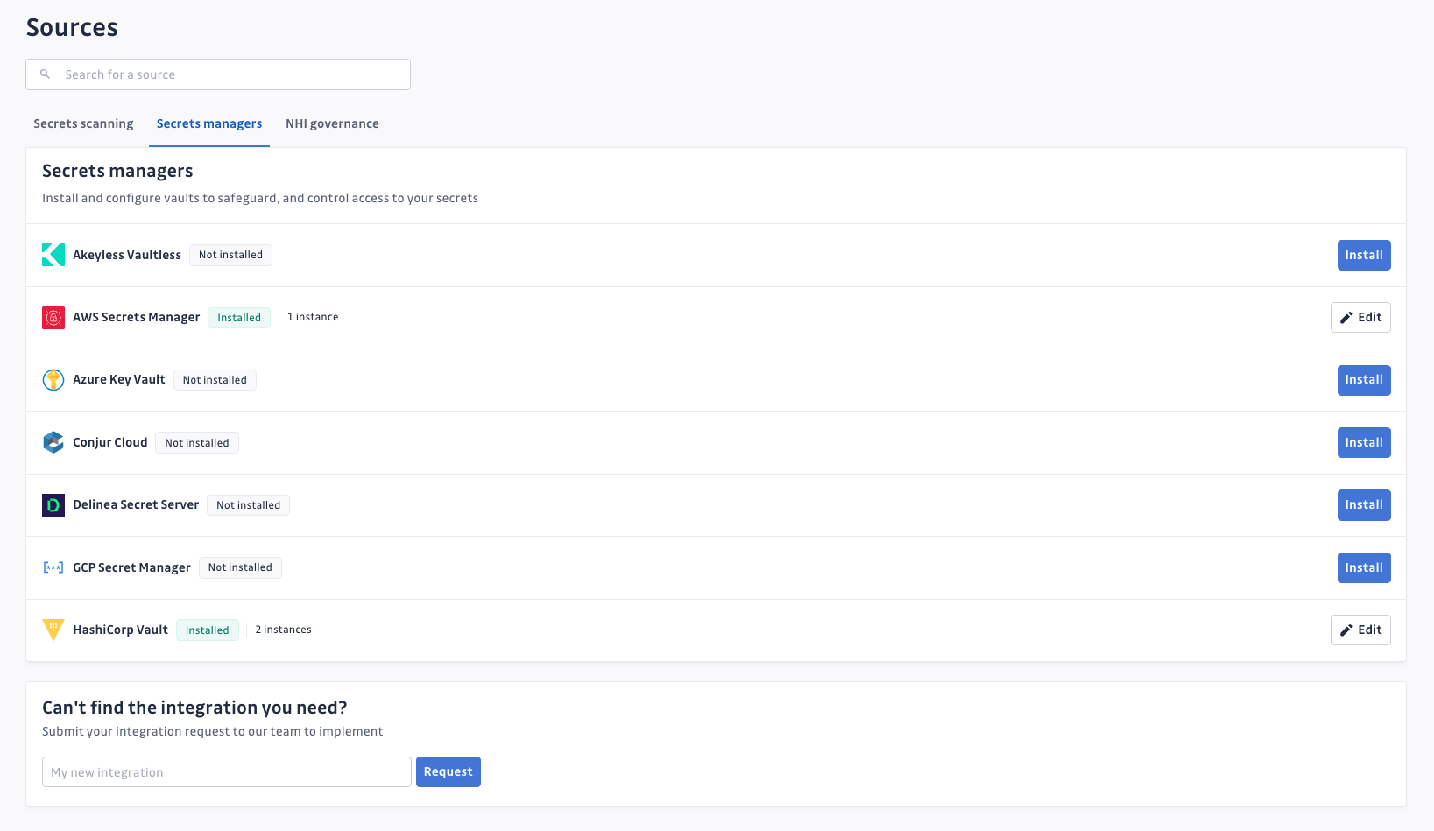Click the AWS Secrets Manager Installed badge
This screenshot has height=831, width=1434.
(239, 318)
